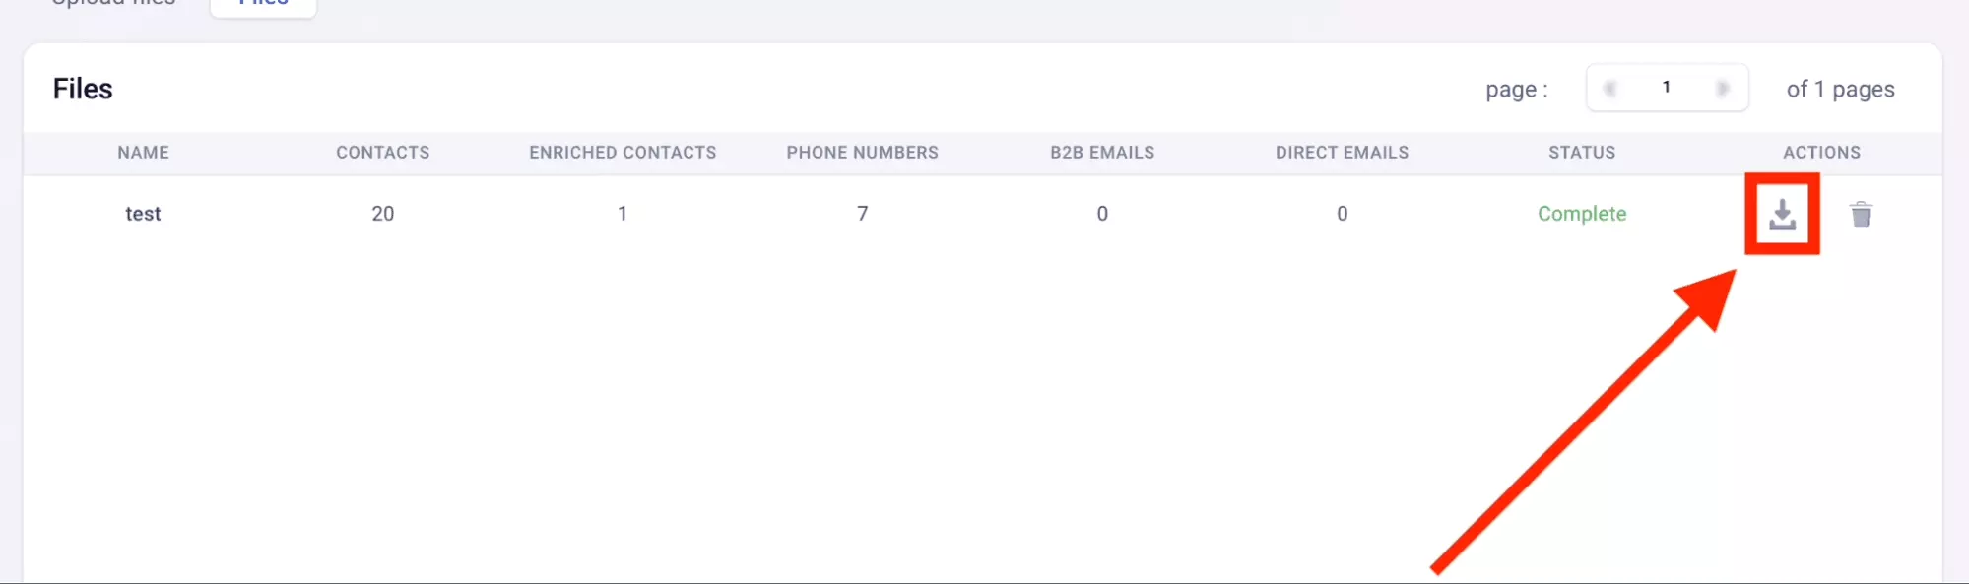Switch to the Files tab
The image size is (1969, 584).
pos(263,4)
